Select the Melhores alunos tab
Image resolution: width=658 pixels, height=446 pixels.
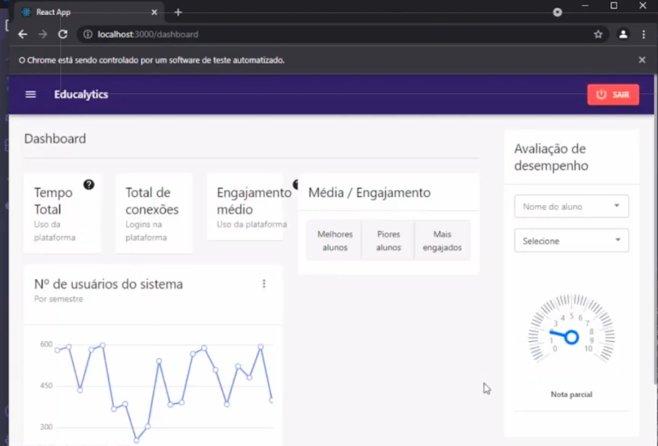click(335, 240)
